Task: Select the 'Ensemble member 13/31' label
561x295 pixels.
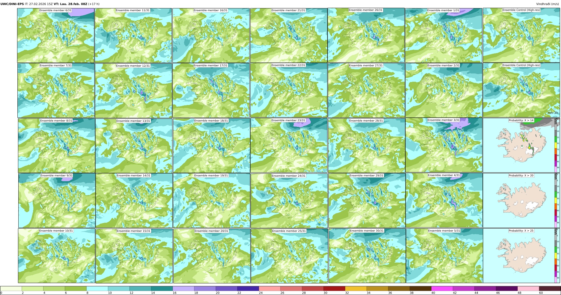Action: tap(133, 121)
